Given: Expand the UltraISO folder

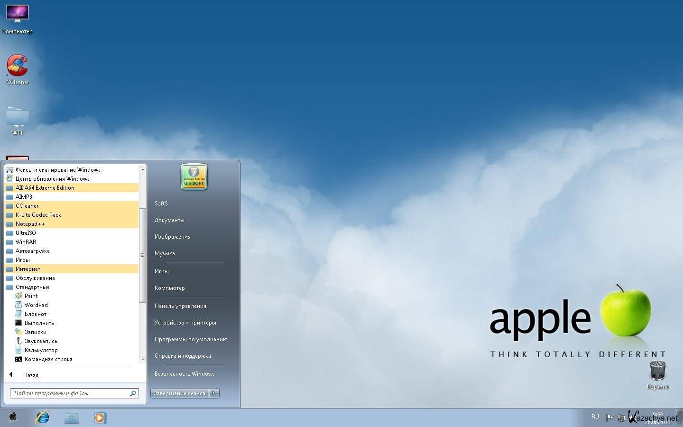Looking at the screenshot, I should tap(72, 233).
